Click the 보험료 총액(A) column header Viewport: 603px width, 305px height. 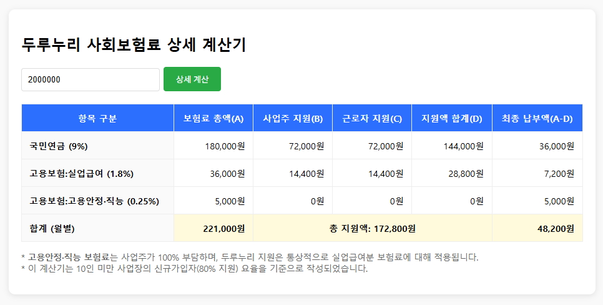click(x=213, y=118)
